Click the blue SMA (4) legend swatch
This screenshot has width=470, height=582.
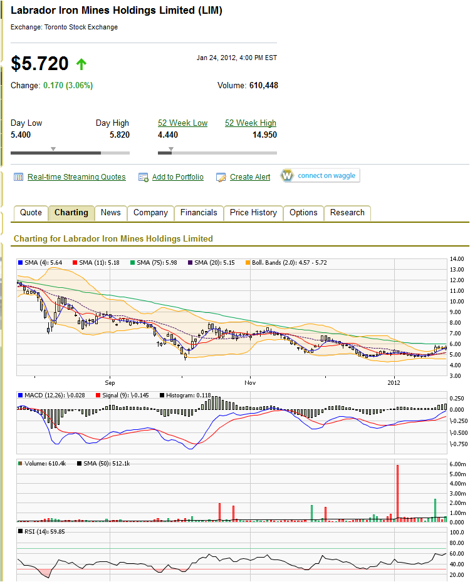[21, 262]
